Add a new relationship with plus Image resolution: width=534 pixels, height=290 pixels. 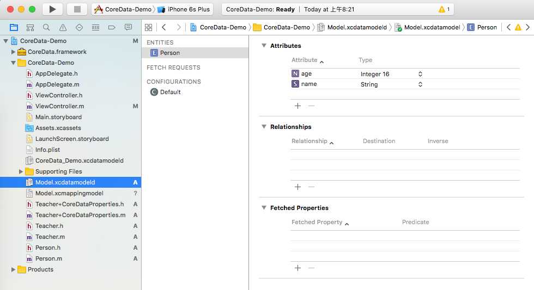click(298, 187)
